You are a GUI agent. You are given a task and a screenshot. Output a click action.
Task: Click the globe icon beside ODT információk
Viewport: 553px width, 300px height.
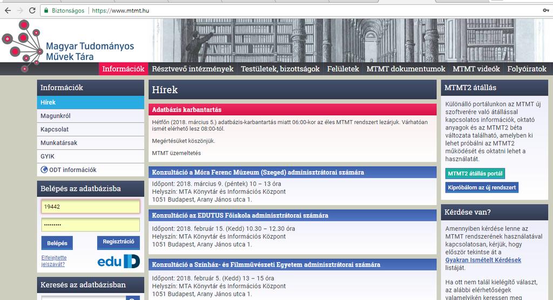pos(44,169)
